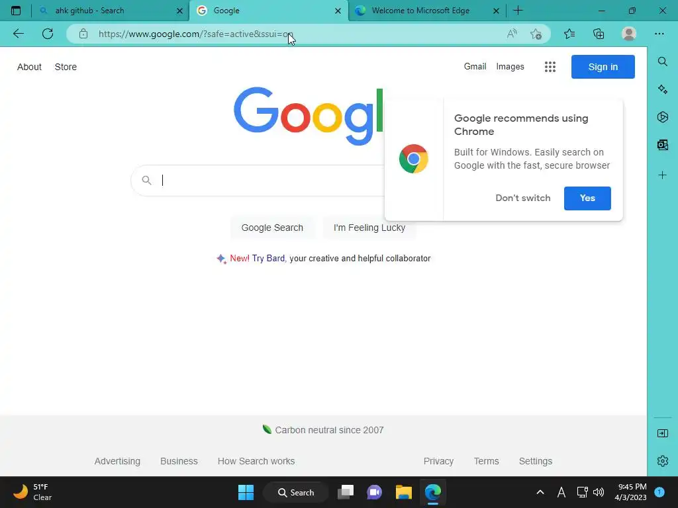Open volume control in system tray

[599, 492]
